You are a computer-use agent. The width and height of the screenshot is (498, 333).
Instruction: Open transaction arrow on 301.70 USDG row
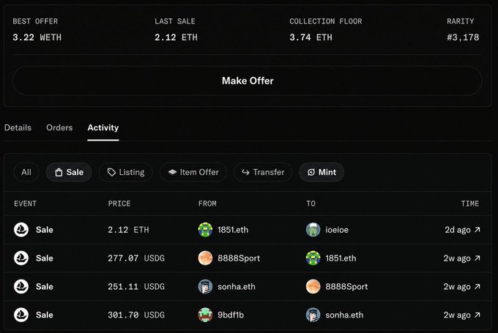pos(477,315)
